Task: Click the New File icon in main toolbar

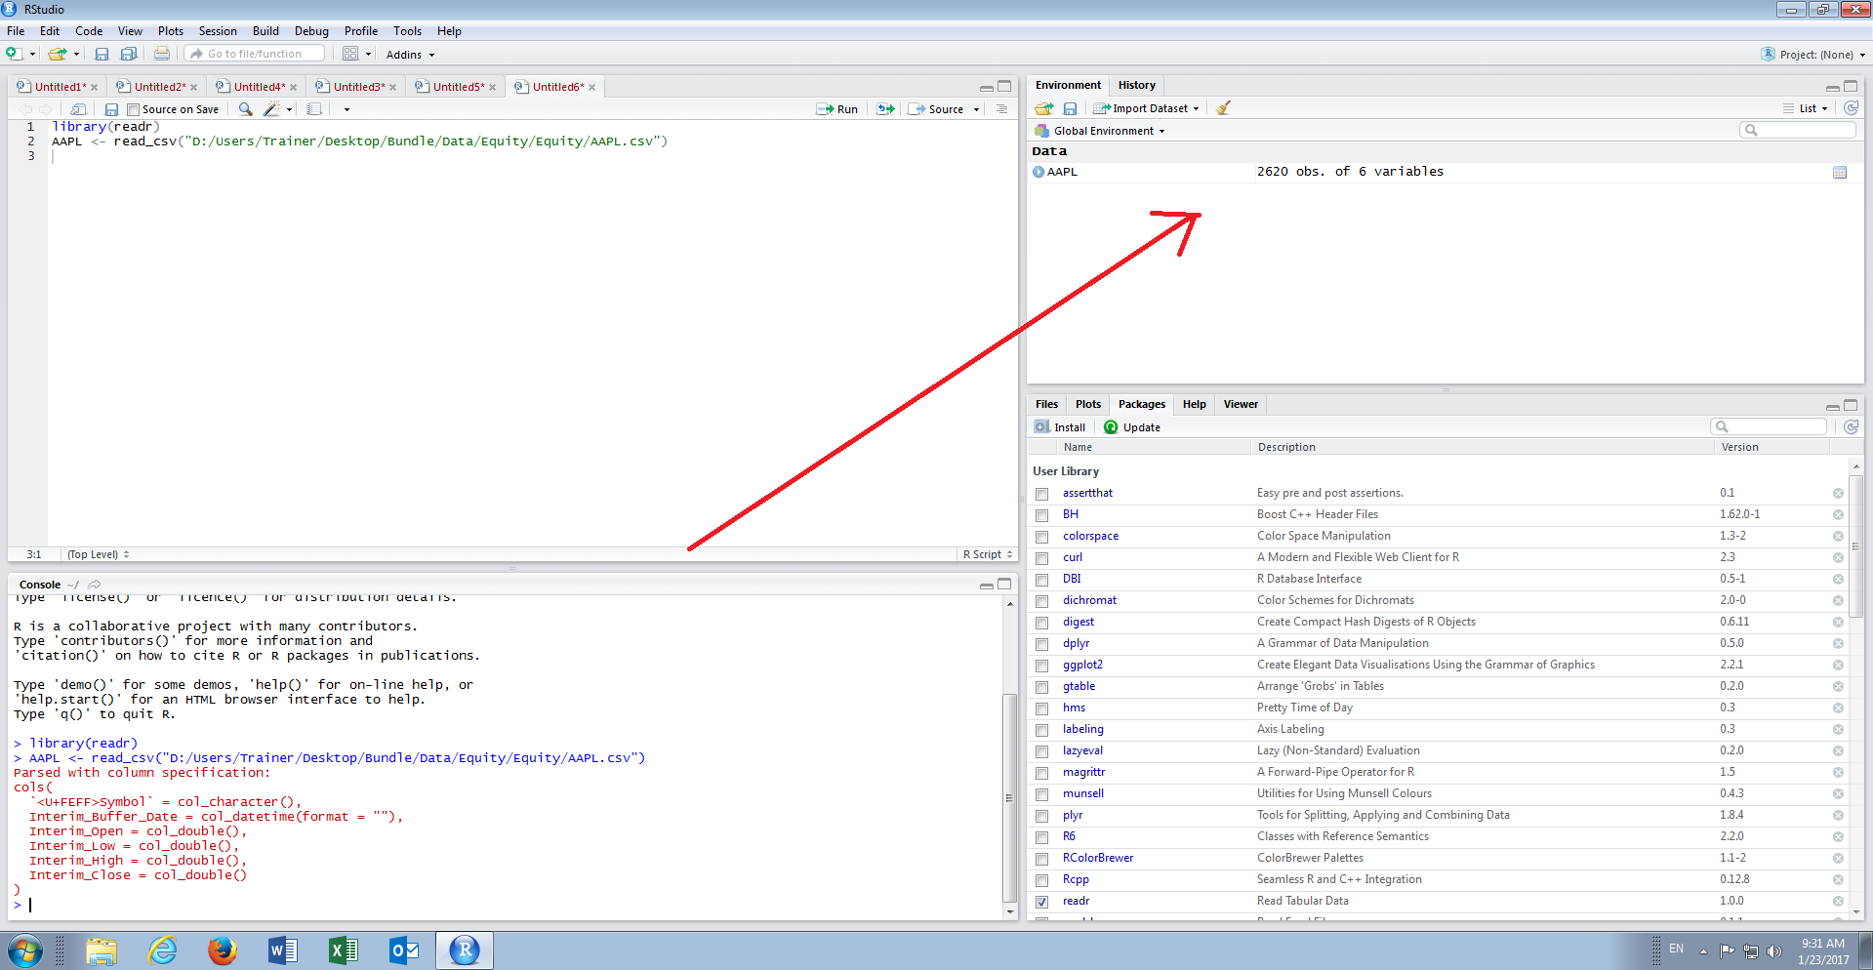Action: coord(14,54)
